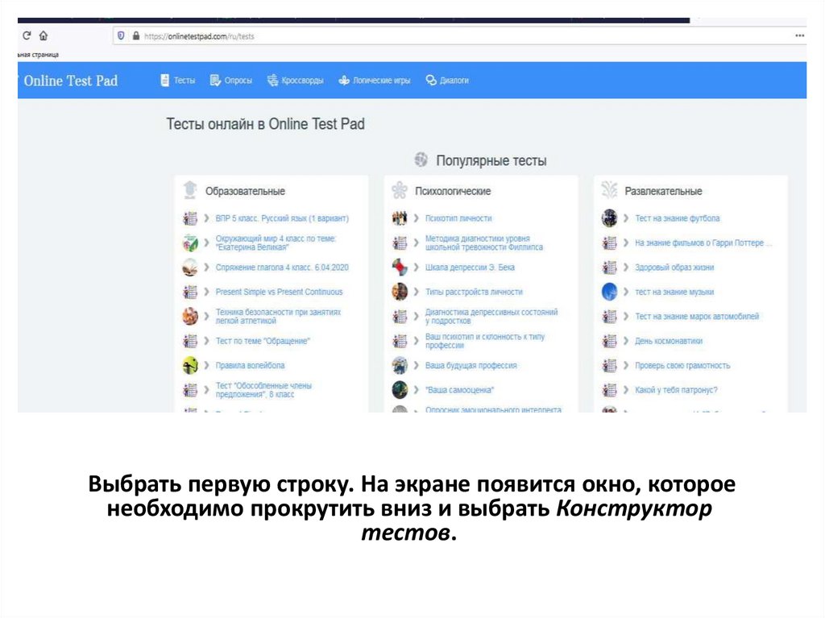This screenshot has height=618, width=825.
Task: Open тест на знание музыки
Action: pyautogui.click(x=674, y=292)
